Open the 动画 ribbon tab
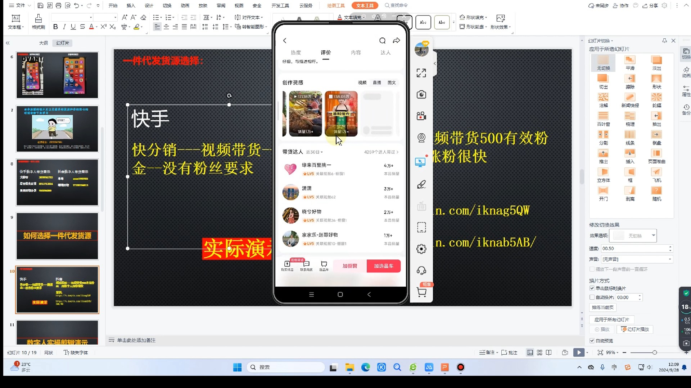This screenshot has width=691, height=388. [x=185, y=5]
